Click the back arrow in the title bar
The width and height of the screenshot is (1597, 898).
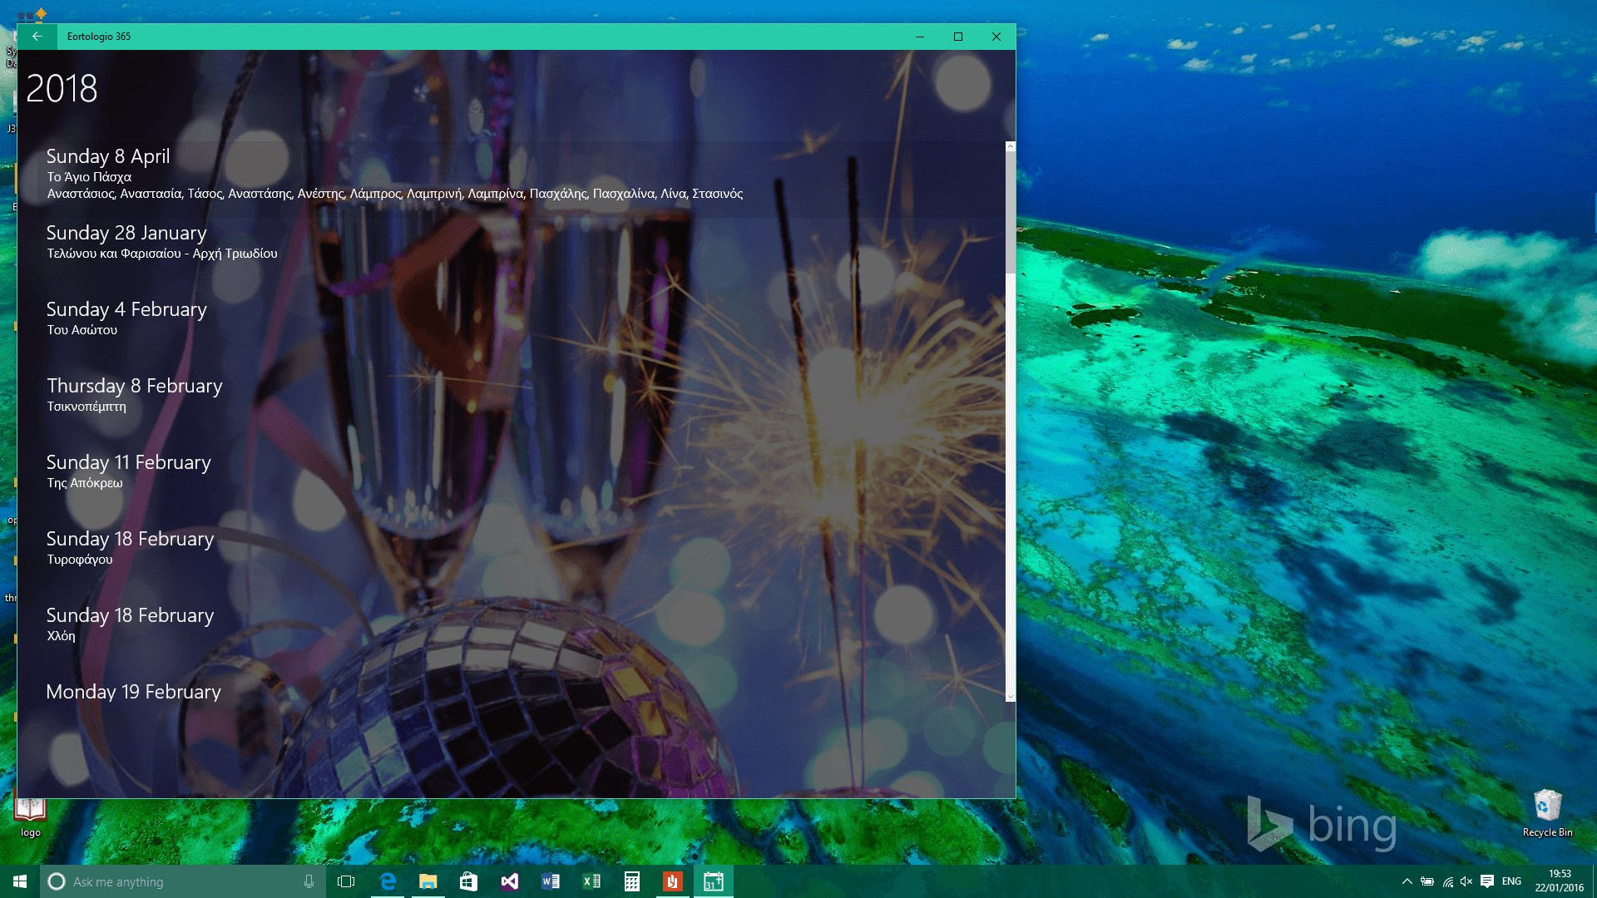pyautogui.click(x=37, y=37)
